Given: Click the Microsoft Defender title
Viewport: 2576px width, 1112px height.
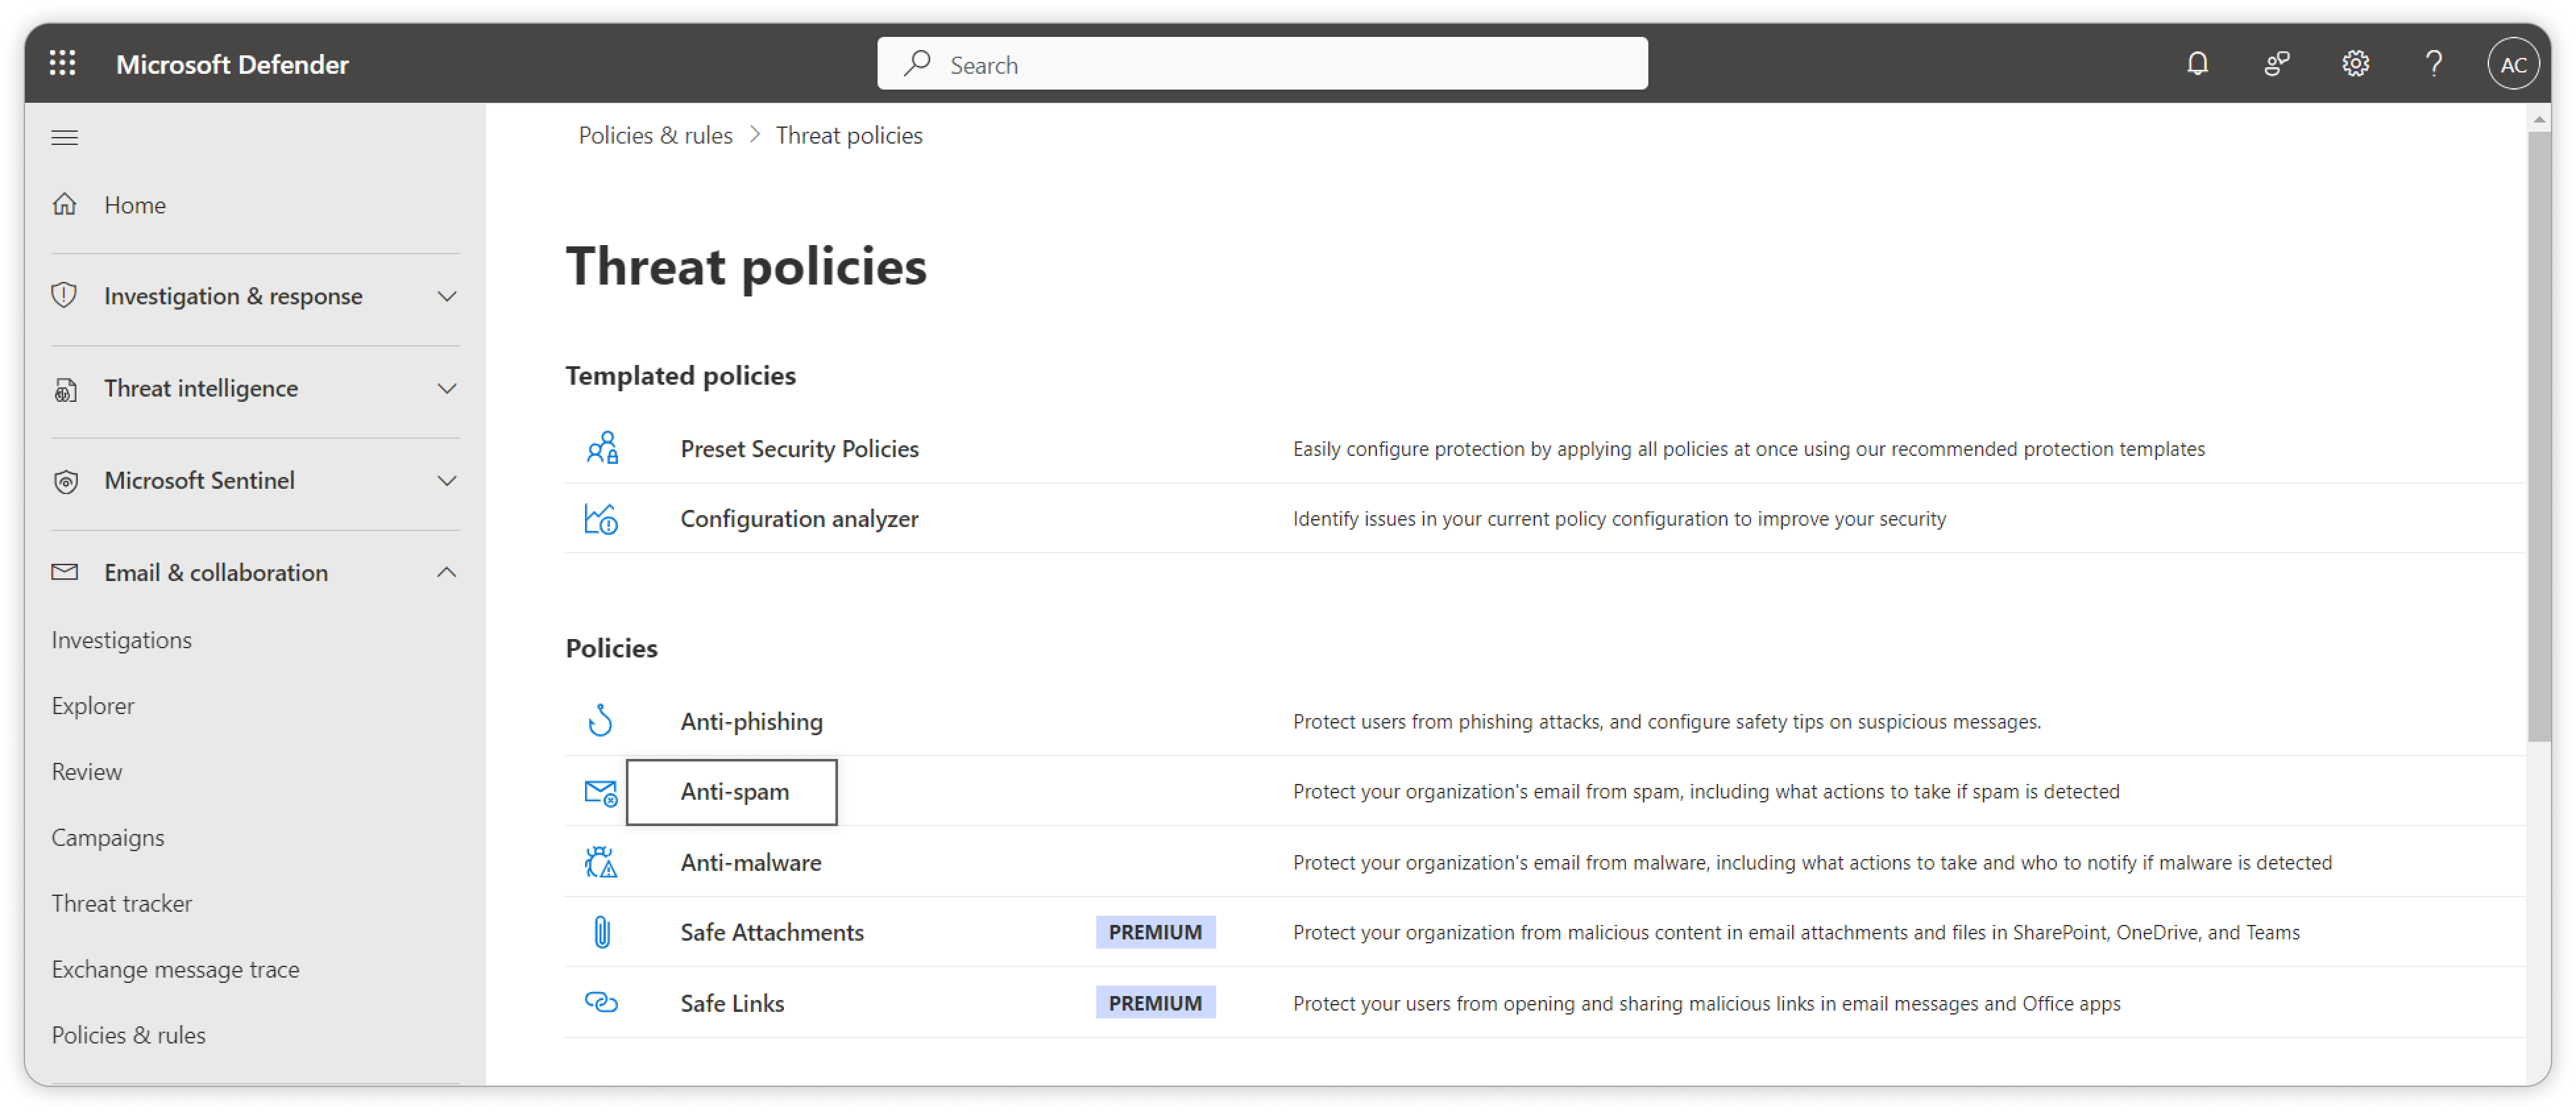Looking at the screenshot, I should (x=232, y=64).
